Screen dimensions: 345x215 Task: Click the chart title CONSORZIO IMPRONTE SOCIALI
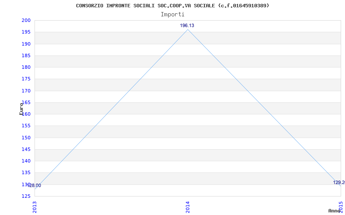172,6
